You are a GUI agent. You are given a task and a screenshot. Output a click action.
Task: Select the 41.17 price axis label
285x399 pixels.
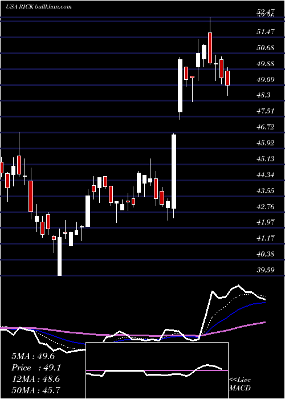[266, 238]
